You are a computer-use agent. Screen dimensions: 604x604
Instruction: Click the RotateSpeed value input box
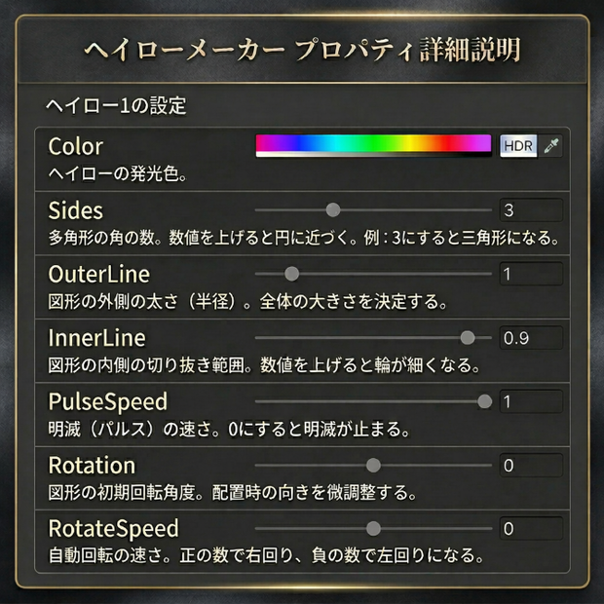[x=531, y=528]
